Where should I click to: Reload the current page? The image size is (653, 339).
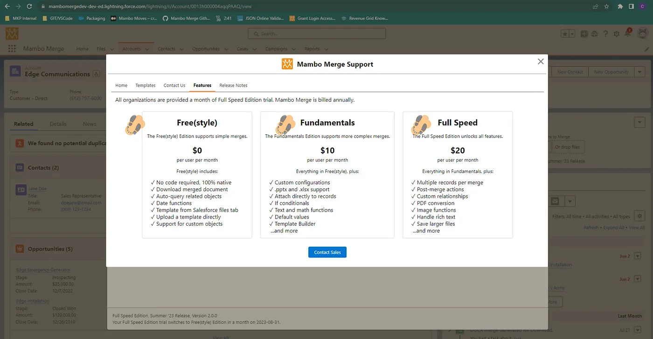29,7
